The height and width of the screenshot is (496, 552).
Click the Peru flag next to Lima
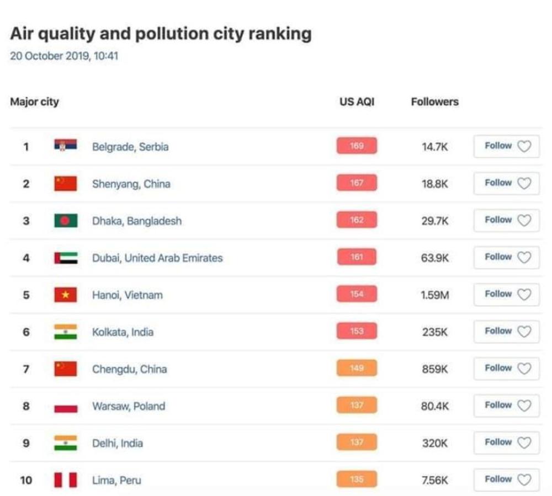[65, 480]
